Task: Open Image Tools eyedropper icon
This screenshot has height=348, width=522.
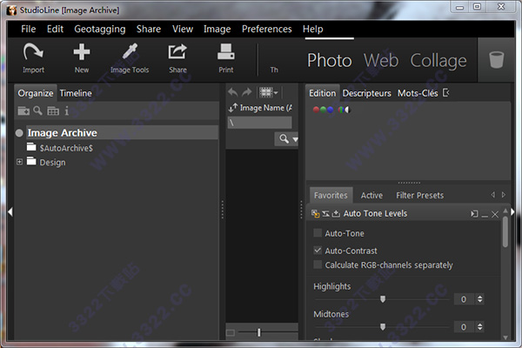Action: 130,54
